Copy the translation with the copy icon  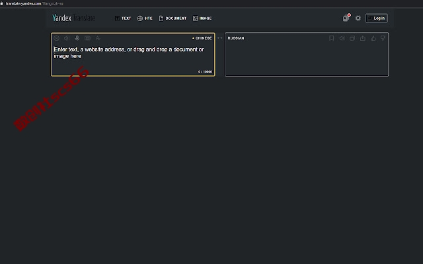pos(352,38)
